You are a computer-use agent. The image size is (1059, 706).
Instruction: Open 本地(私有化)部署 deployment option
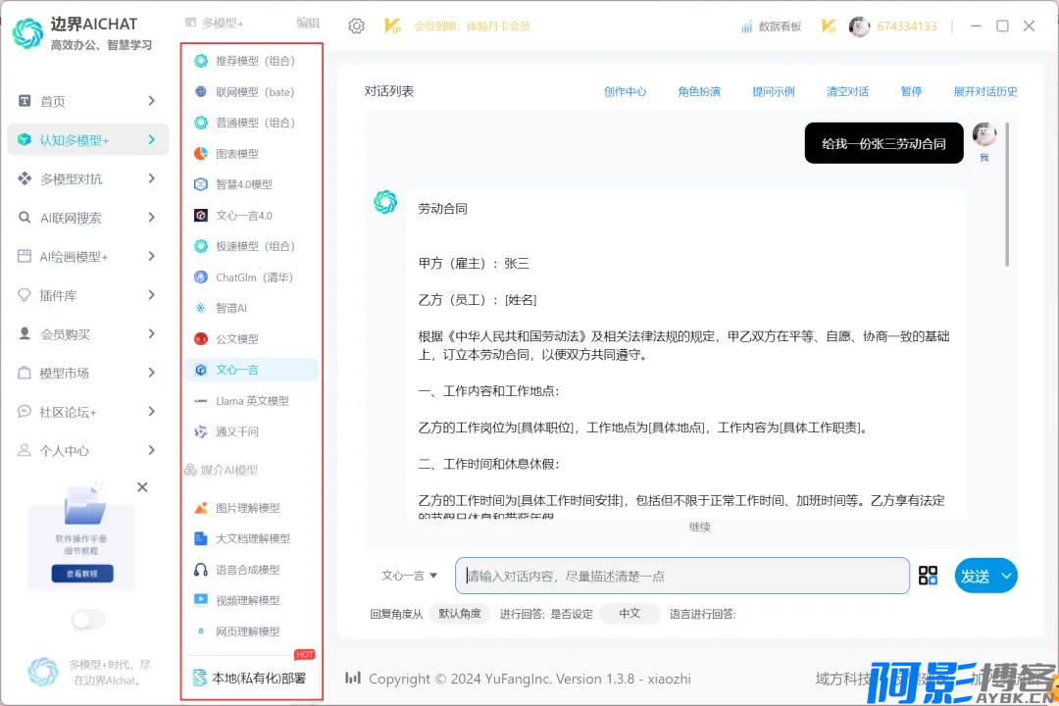pos(251,678)
